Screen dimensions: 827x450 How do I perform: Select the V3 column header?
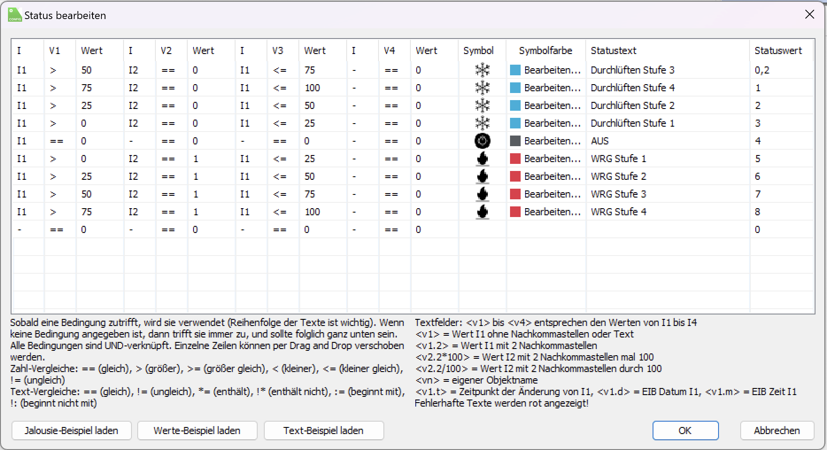(283, 50)
